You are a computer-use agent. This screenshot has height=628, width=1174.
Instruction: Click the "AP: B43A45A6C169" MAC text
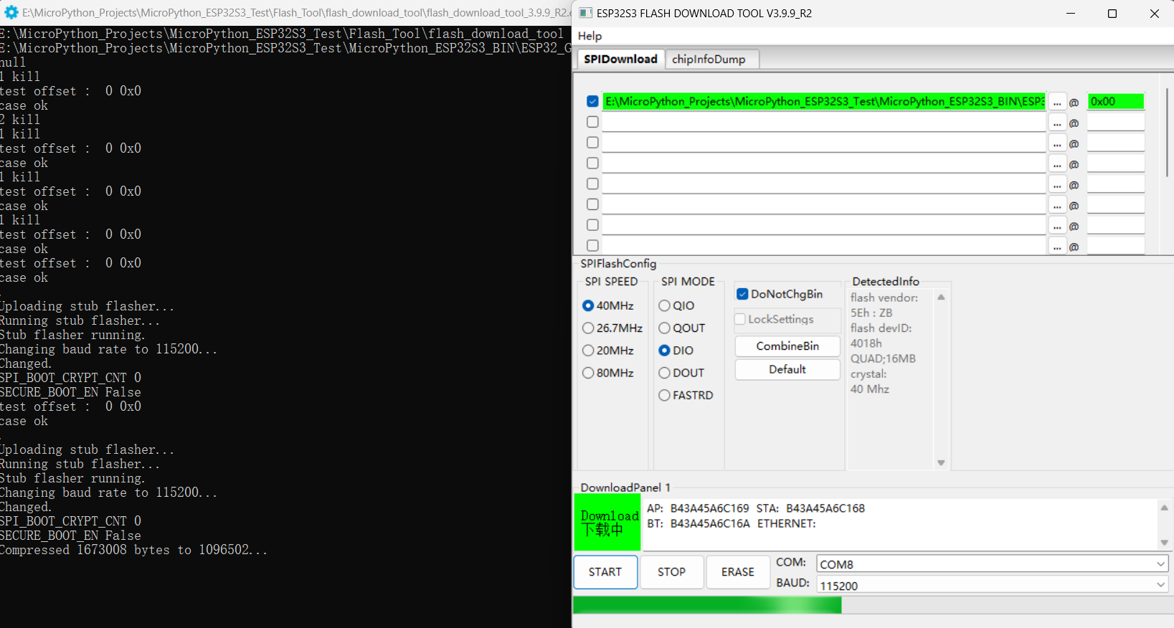coord(698,508)
